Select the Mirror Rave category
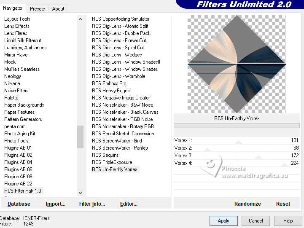 coord(16,55)
